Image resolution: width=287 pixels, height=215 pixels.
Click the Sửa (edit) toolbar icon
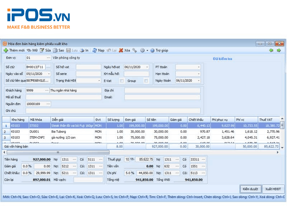pos(42,51)
